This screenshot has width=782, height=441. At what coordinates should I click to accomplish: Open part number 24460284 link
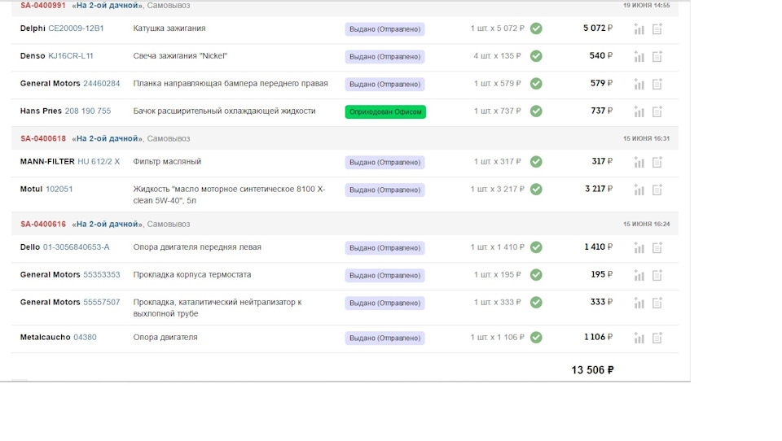(101, 84)
